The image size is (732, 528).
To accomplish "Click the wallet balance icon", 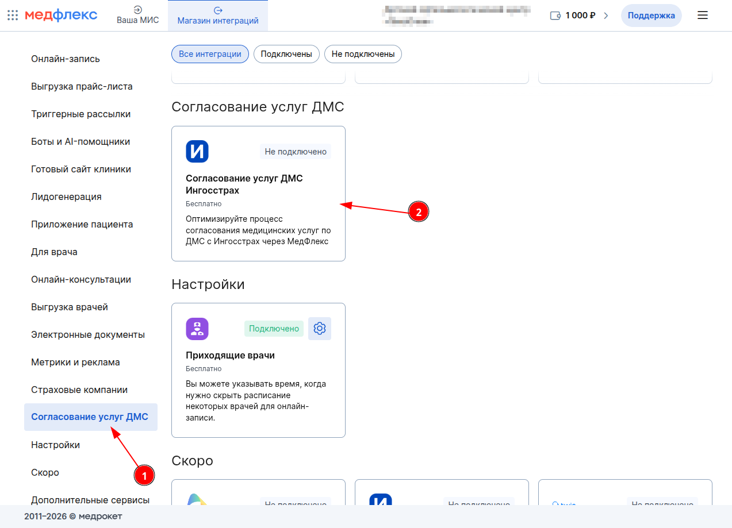I will click(x=555, y=16).
